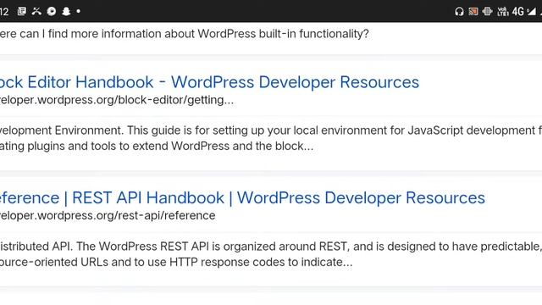Tap the round media player notification icon
542x305 pixels.
point(52,11)
